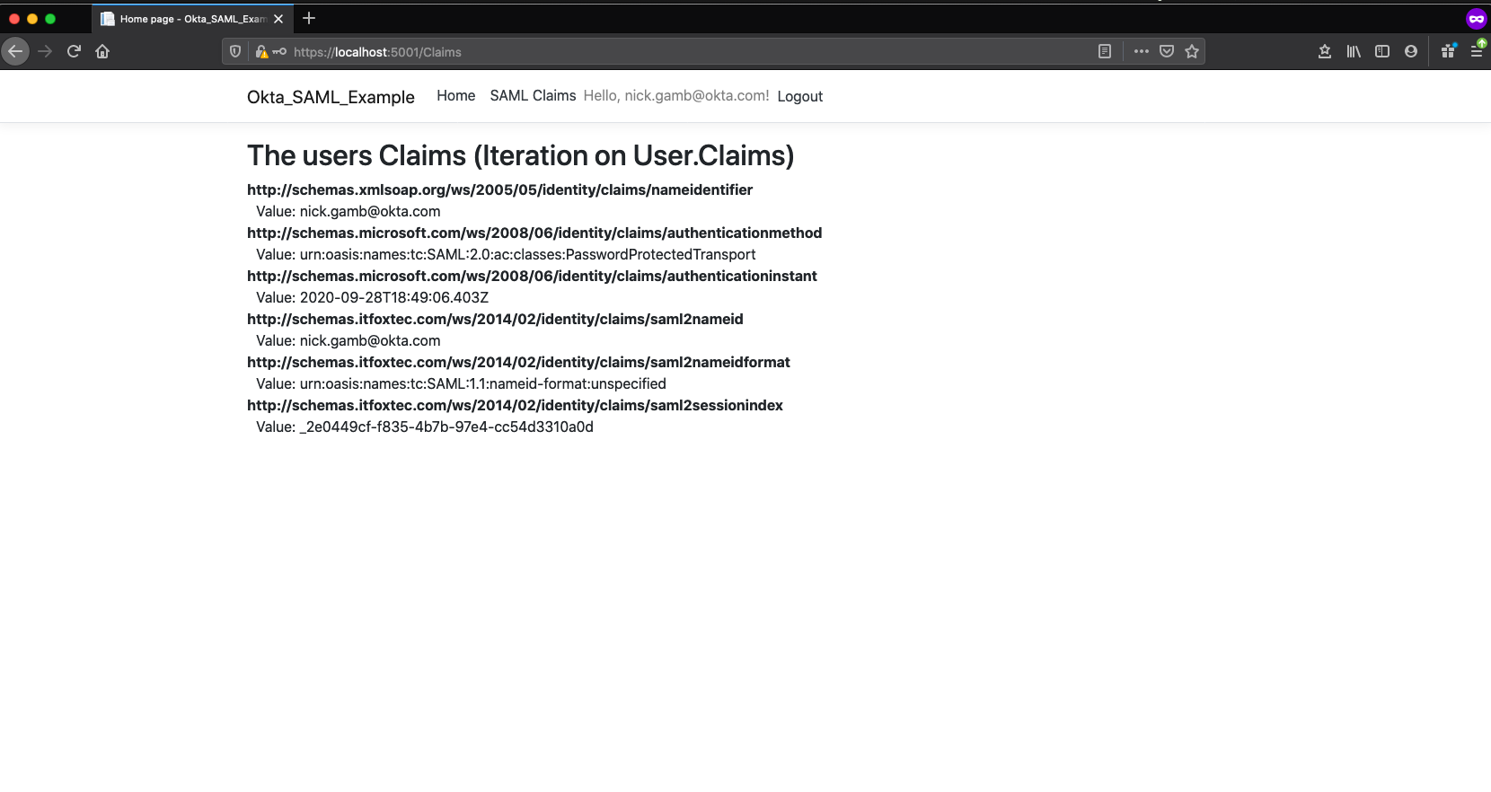
Task: Reload the current page
Action: [74, 51]
